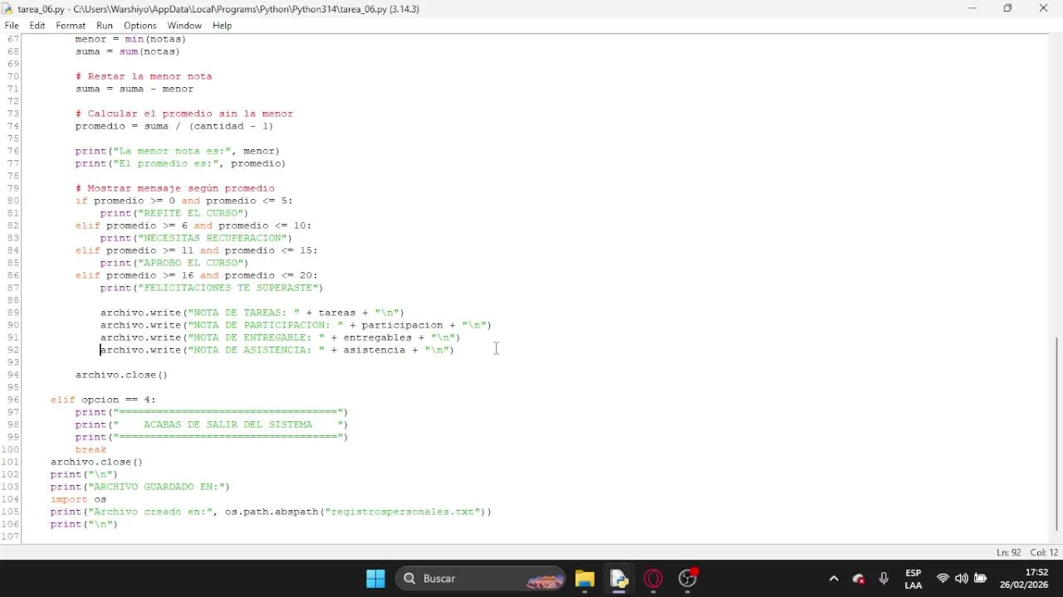Click line number 107 in the gutter
Viewport: 1063px width, 597px height.
[x=10, y=536]
